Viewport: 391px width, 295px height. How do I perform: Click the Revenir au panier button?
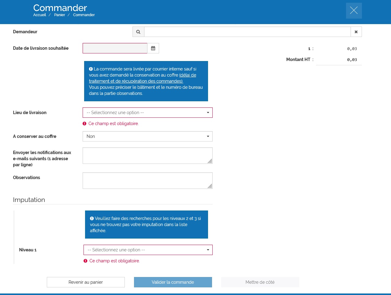pyautogui.click(x=86, y=282)
